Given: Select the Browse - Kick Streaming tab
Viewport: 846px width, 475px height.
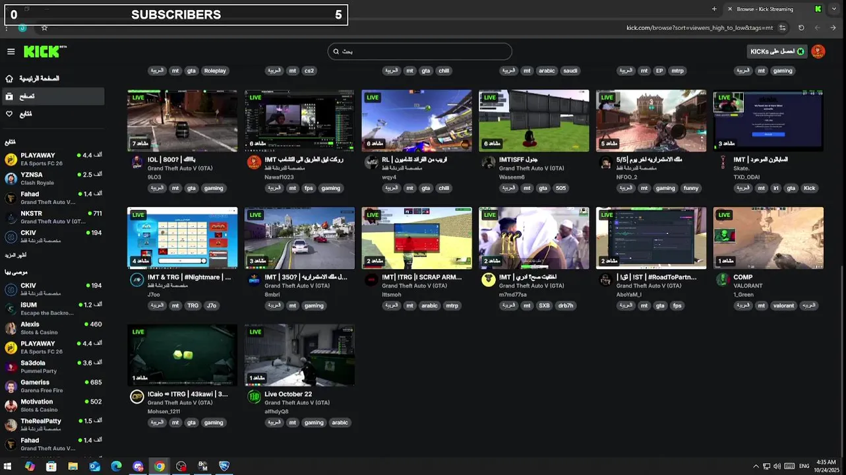Looking at the screenshot, I should tap(773, 9).
